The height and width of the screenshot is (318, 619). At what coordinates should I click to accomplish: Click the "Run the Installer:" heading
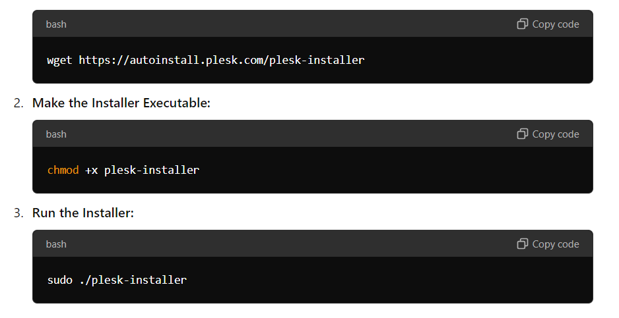[83, 213]
